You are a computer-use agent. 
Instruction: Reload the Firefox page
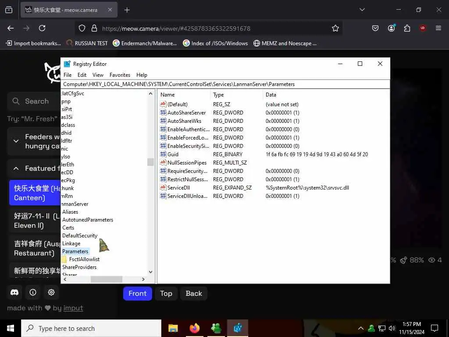coord(42,28)
